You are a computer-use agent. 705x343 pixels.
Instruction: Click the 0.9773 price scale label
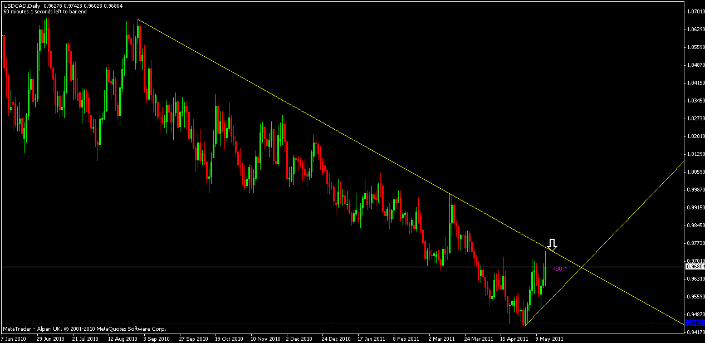(x=694, y=243)
